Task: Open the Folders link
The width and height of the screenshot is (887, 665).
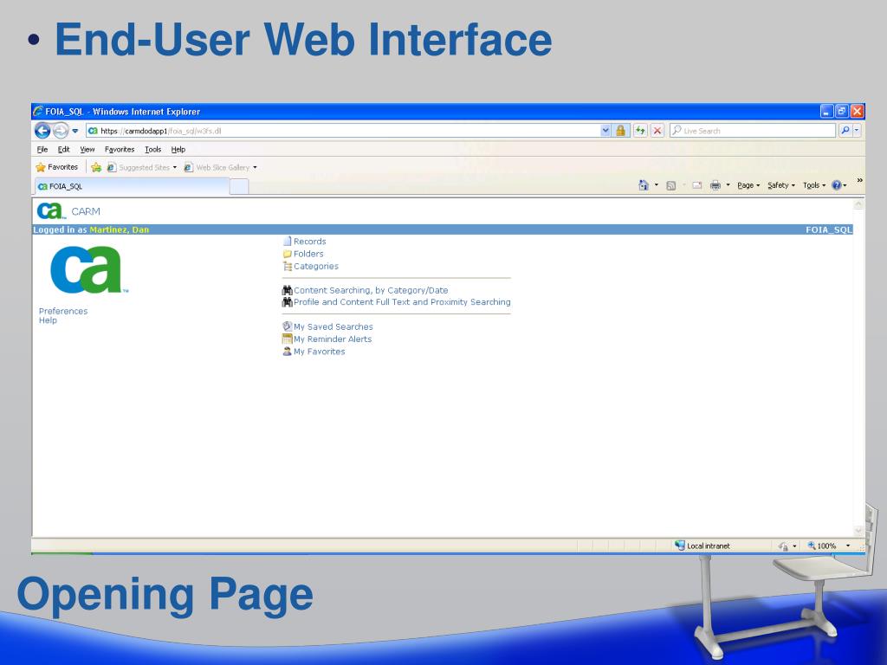Action: click(308, 254)
